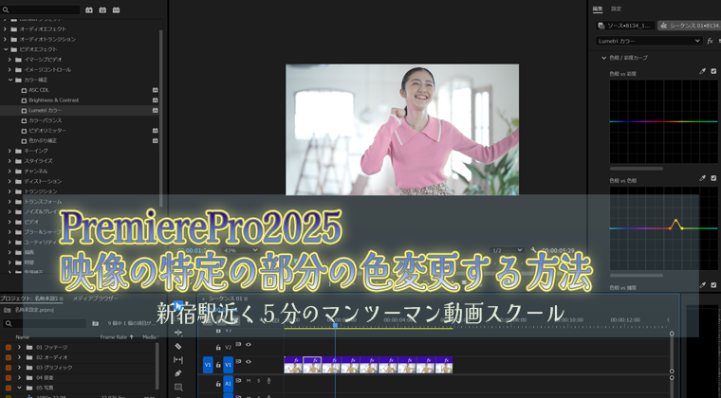Toggle lock on video track V1
This screenshot has height=398, width=721.
click(x=218, y=365)
